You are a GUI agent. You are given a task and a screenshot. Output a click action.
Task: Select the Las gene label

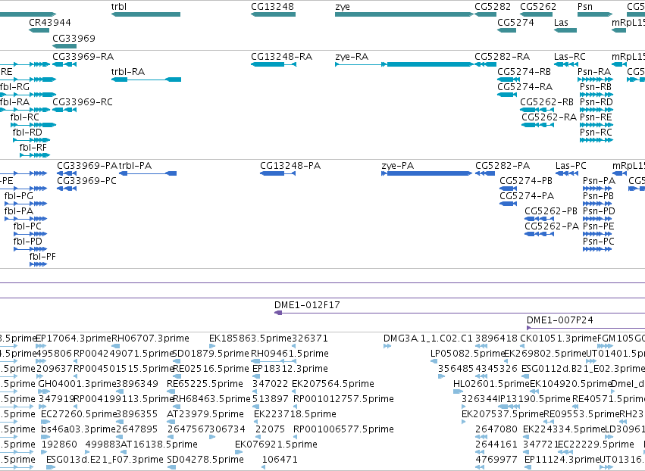(561, 22)
